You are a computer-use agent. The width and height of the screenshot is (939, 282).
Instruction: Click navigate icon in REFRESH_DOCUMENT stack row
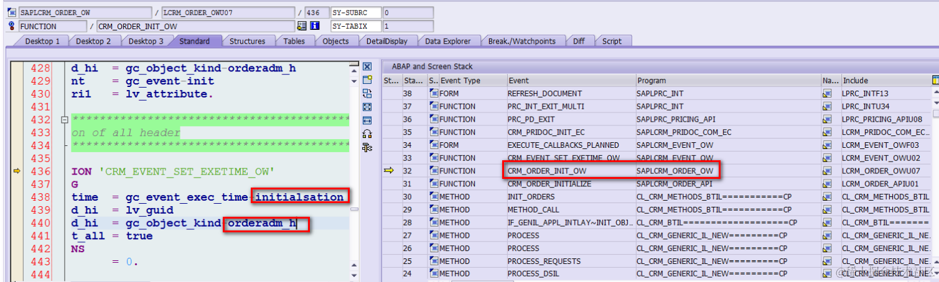(x=827, y=93)
